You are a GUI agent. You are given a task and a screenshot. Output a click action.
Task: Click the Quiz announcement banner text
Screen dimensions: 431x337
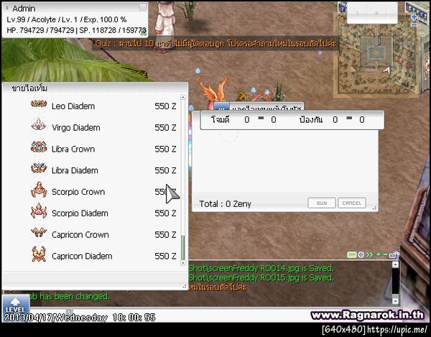[x=216, y=44]
